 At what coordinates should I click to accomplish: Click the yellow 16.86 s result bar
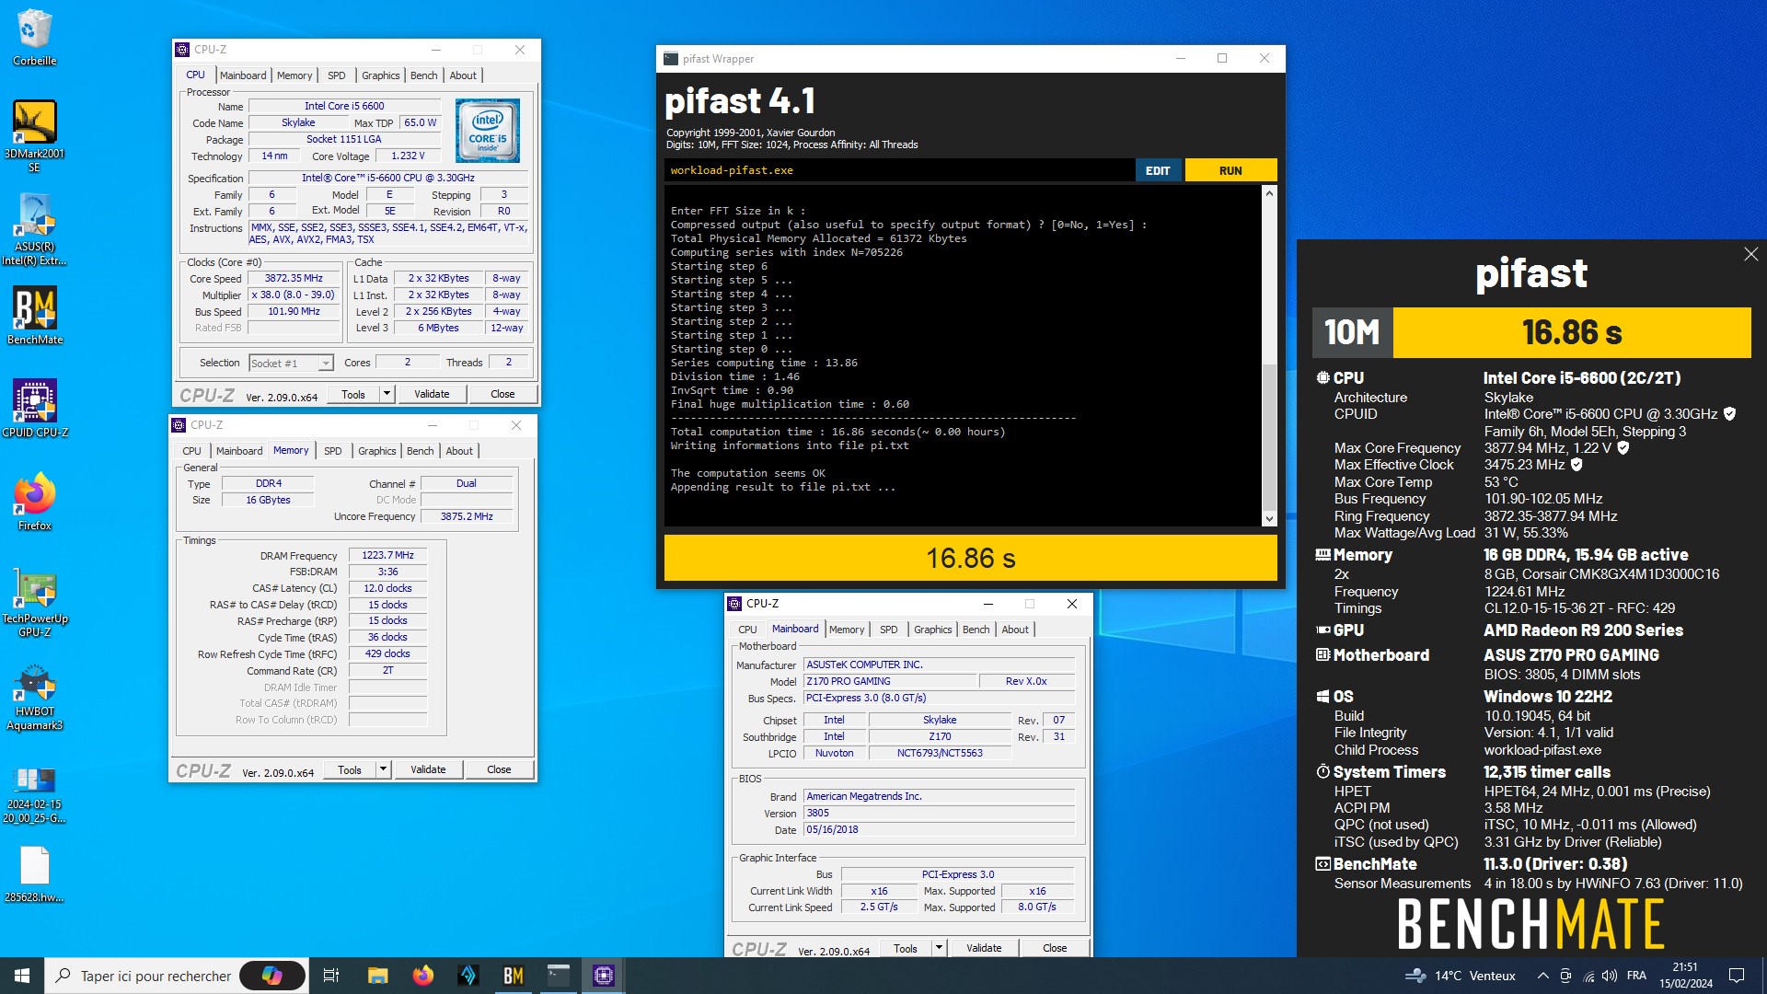970,558
